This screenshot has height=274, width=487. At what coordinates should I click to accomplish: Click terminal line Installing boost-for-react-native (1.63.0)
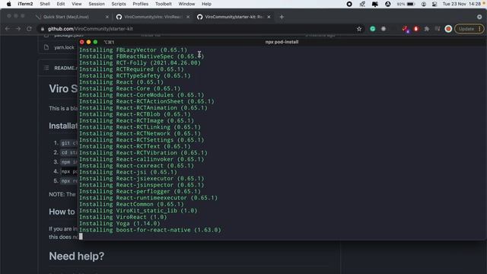(150, 230)
